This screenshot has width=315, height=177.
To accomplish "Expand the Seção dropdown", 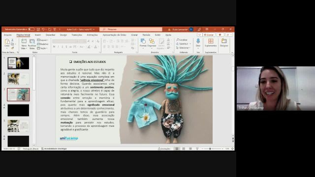I will (x=42, y=48).
